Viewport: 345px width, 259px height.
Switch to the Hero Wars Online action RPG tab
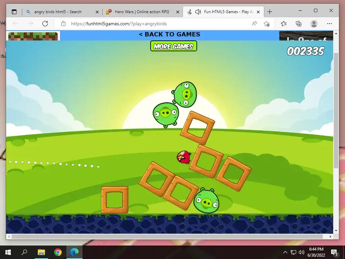point(143,12)
